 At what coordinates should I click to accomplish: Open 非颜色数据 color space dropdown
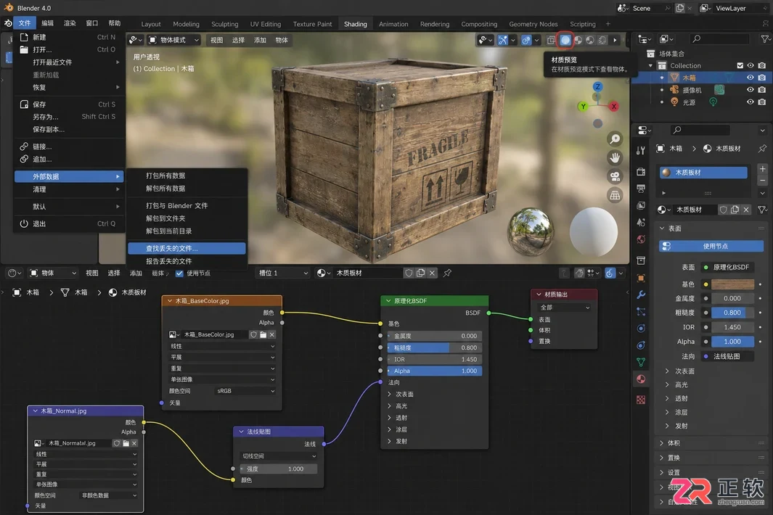(108, 496)
